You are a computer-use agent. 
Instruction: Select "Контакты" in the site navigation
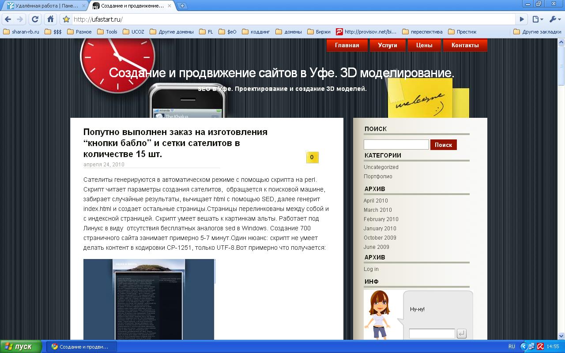click(465, 45)
